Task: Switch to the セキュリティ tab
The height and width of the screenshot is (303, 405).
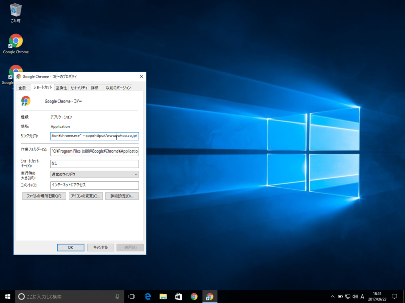Action: coord(79,88)
